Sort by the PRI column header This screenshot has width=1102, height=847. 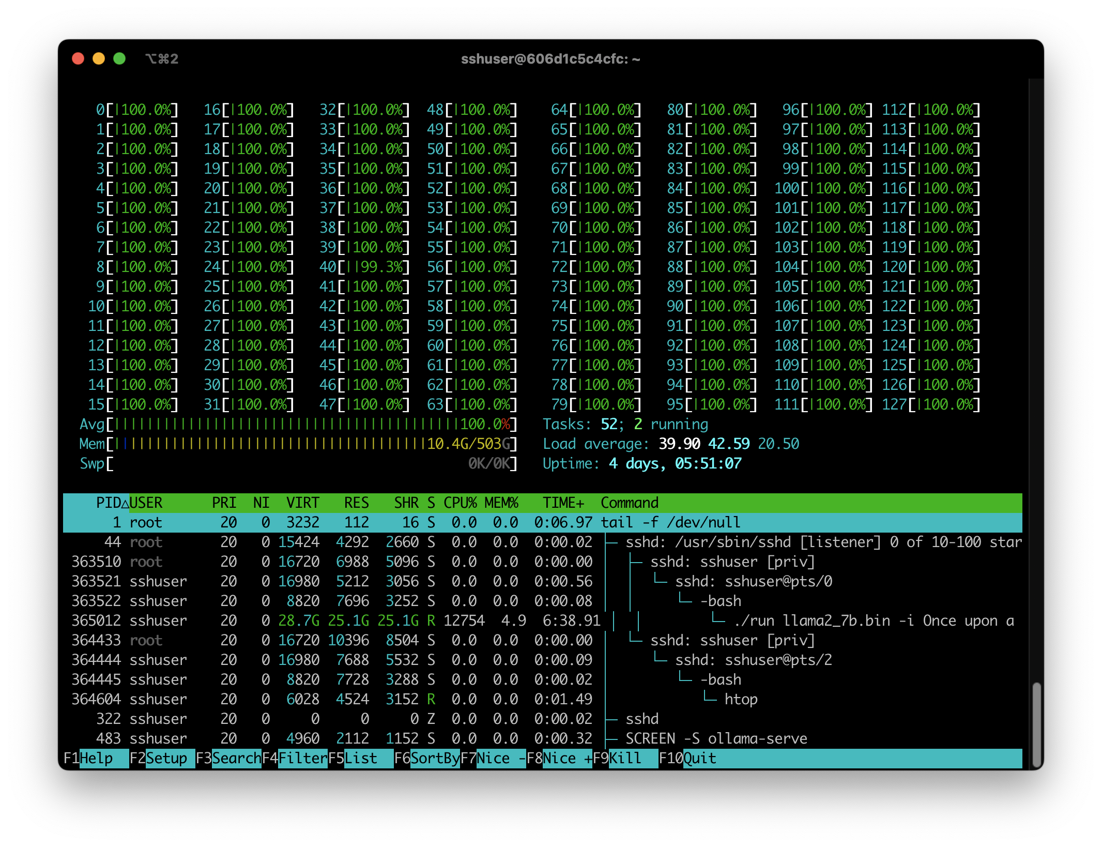click(x=224, y=503)
